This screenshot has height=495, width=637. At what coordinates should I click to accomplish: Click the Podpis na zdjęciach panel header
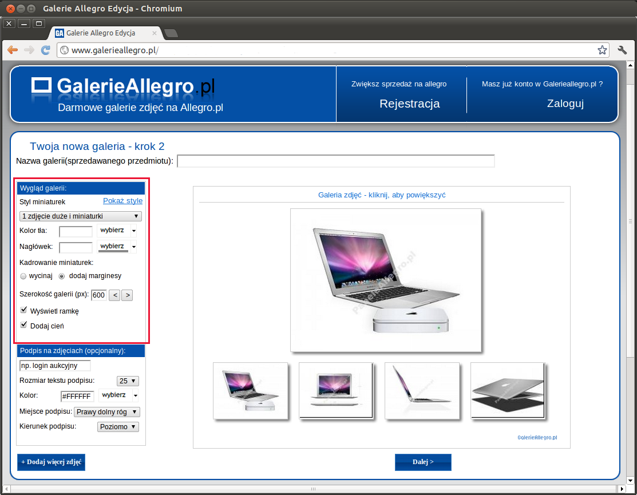[x=81, y=351]
